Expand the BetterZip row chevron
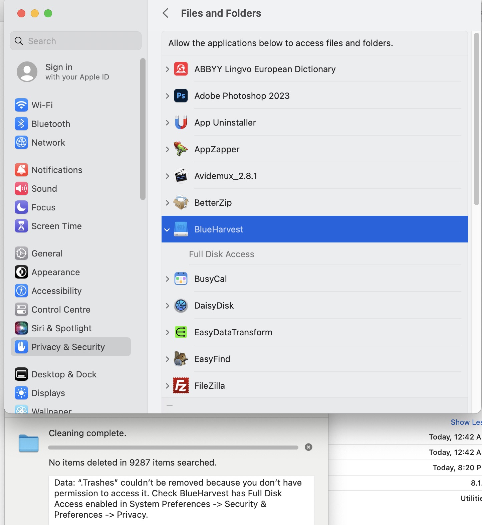 [168, 203]
